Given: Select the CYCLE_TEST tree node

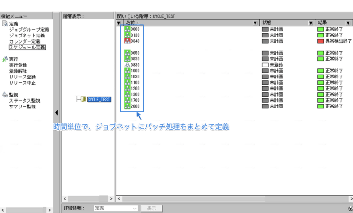Looking at the screenshot, I should pos(99,99).
